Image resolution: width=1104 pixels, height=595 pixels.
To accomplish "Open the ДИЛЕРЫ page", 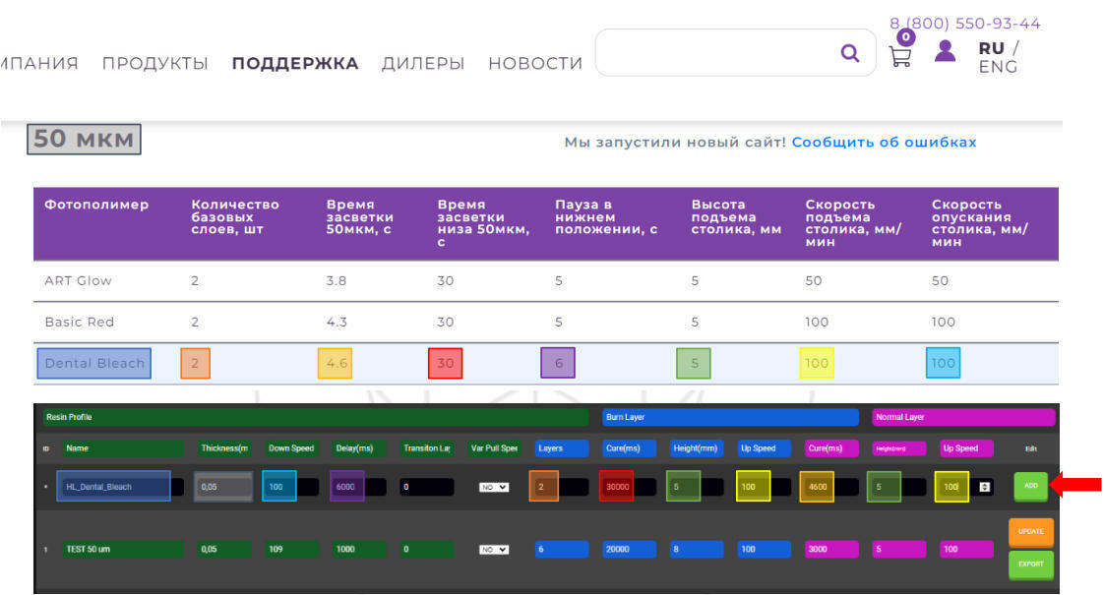I will 423,63.
